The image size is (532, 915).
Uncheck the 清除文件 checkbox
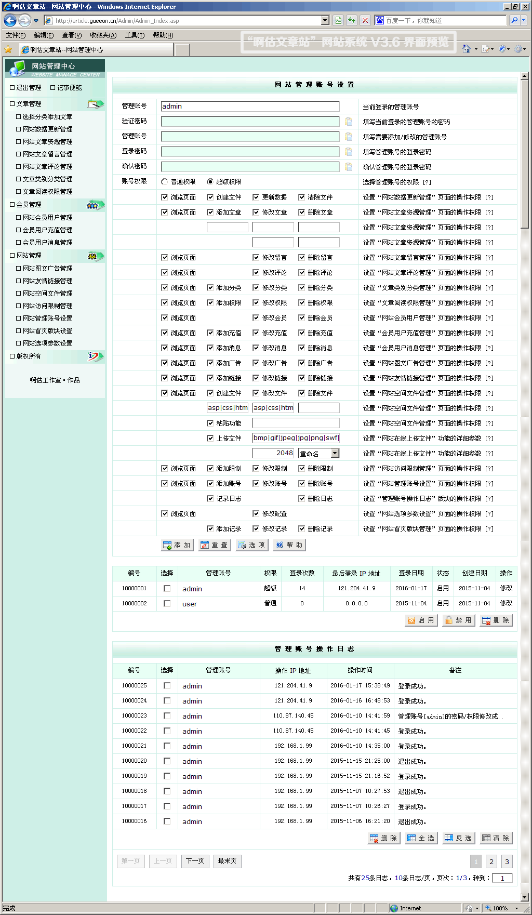pos(302,197)
